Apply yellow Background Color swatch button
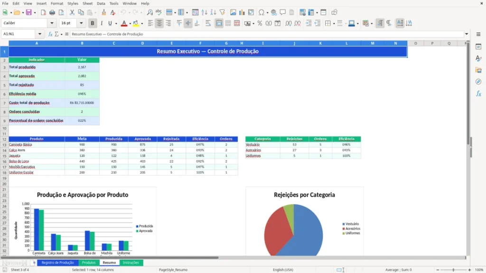486x273 pixels. click(136, 23)
